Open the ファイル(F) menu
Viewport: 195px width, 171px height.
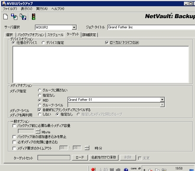tap(10, 9)
